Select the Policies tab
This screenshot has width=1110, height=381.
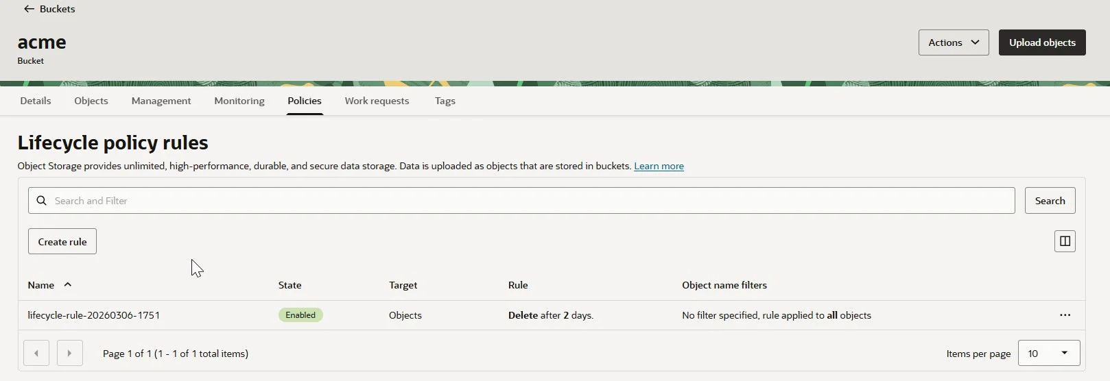point(305,101)
